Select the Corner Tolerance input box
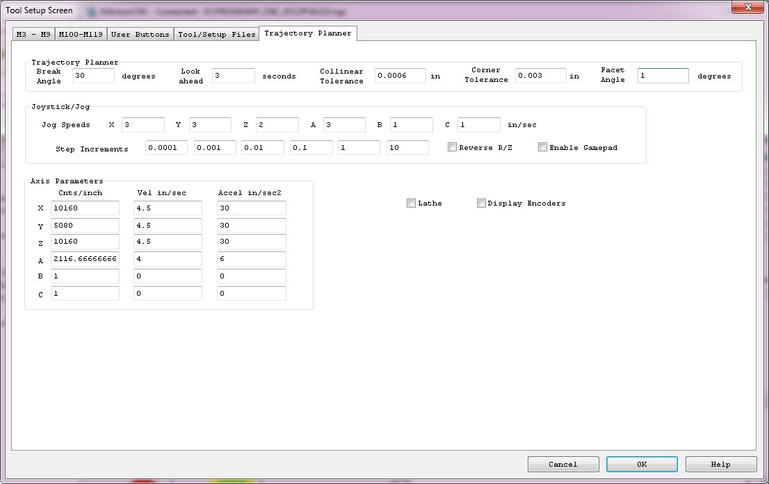 (x=540, y=76)
